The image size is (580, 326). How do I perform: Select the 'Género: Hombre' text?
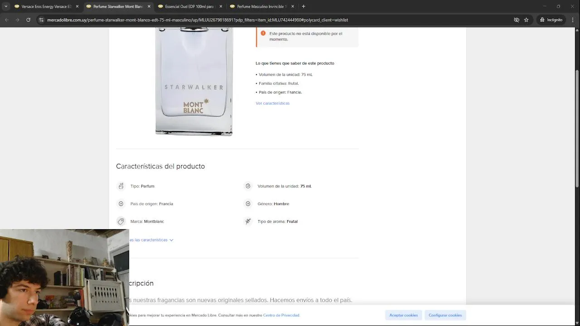click(x=273, y=204)
